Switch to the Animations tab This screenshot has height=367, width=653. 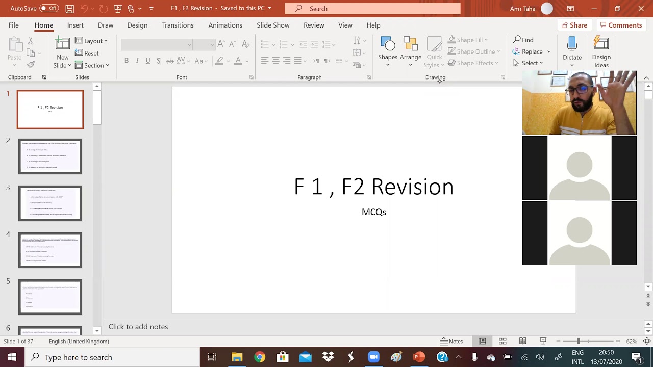pyautogui.click(x=225, y=25)
